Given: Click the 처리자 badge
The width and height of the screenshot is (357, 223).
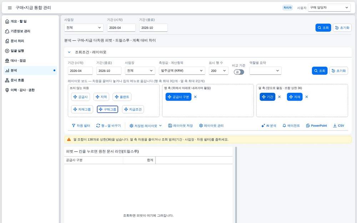Looking at the screenshot, I should coord(287,7).
